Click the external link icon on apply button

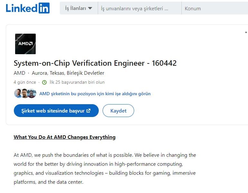[x=88, y=111]
